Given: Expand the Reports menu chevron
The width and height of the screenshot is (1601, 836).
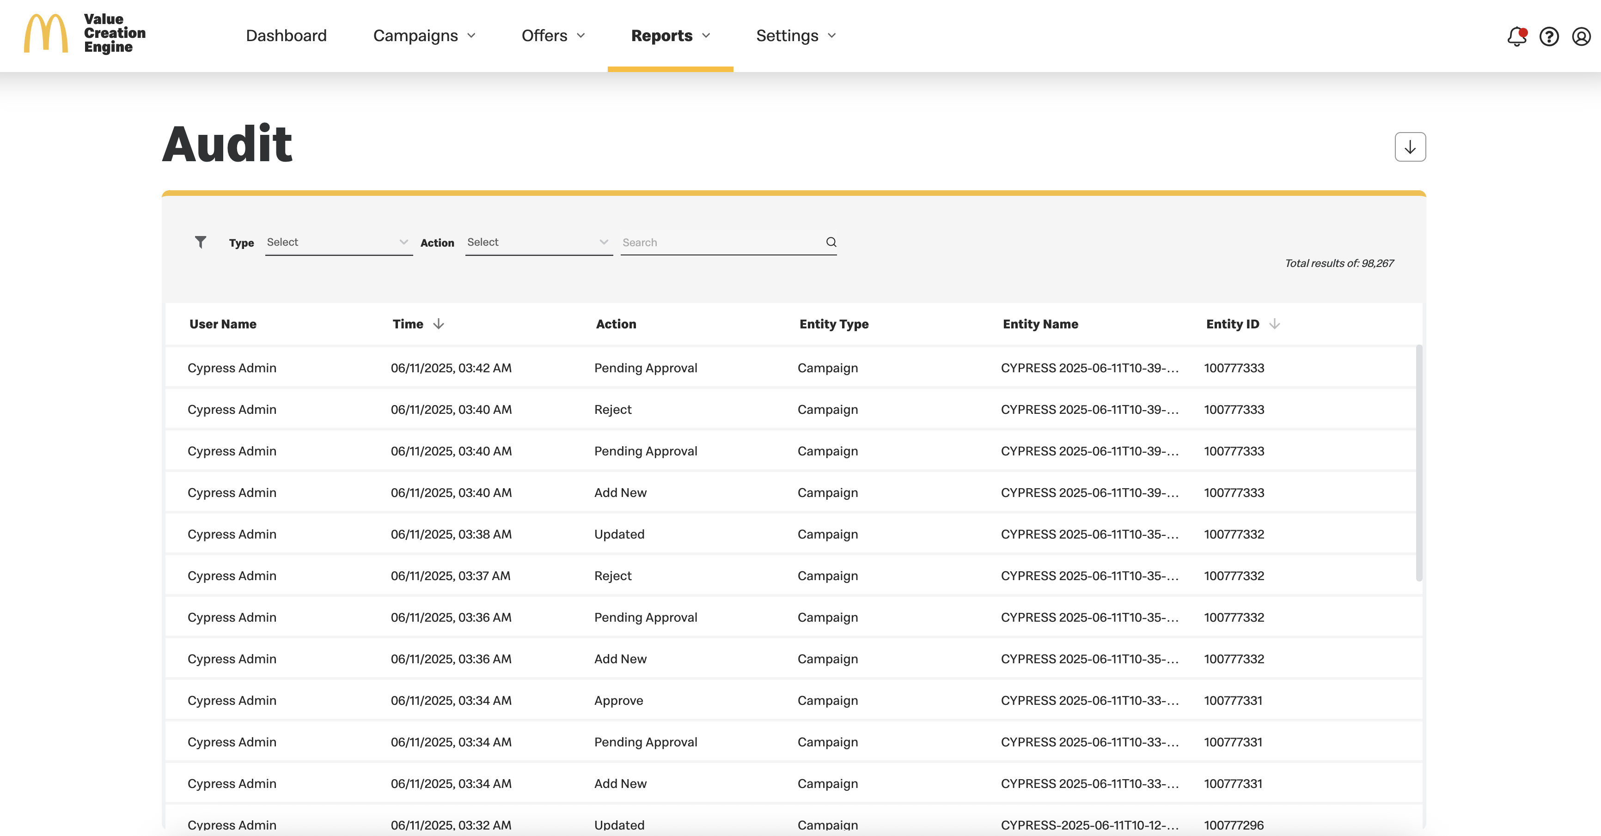Looking at the screenshot, I should (x=706, y=36).
